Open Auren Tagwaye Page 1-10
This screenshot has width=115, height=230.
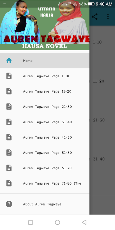click(x=45, y=76)
